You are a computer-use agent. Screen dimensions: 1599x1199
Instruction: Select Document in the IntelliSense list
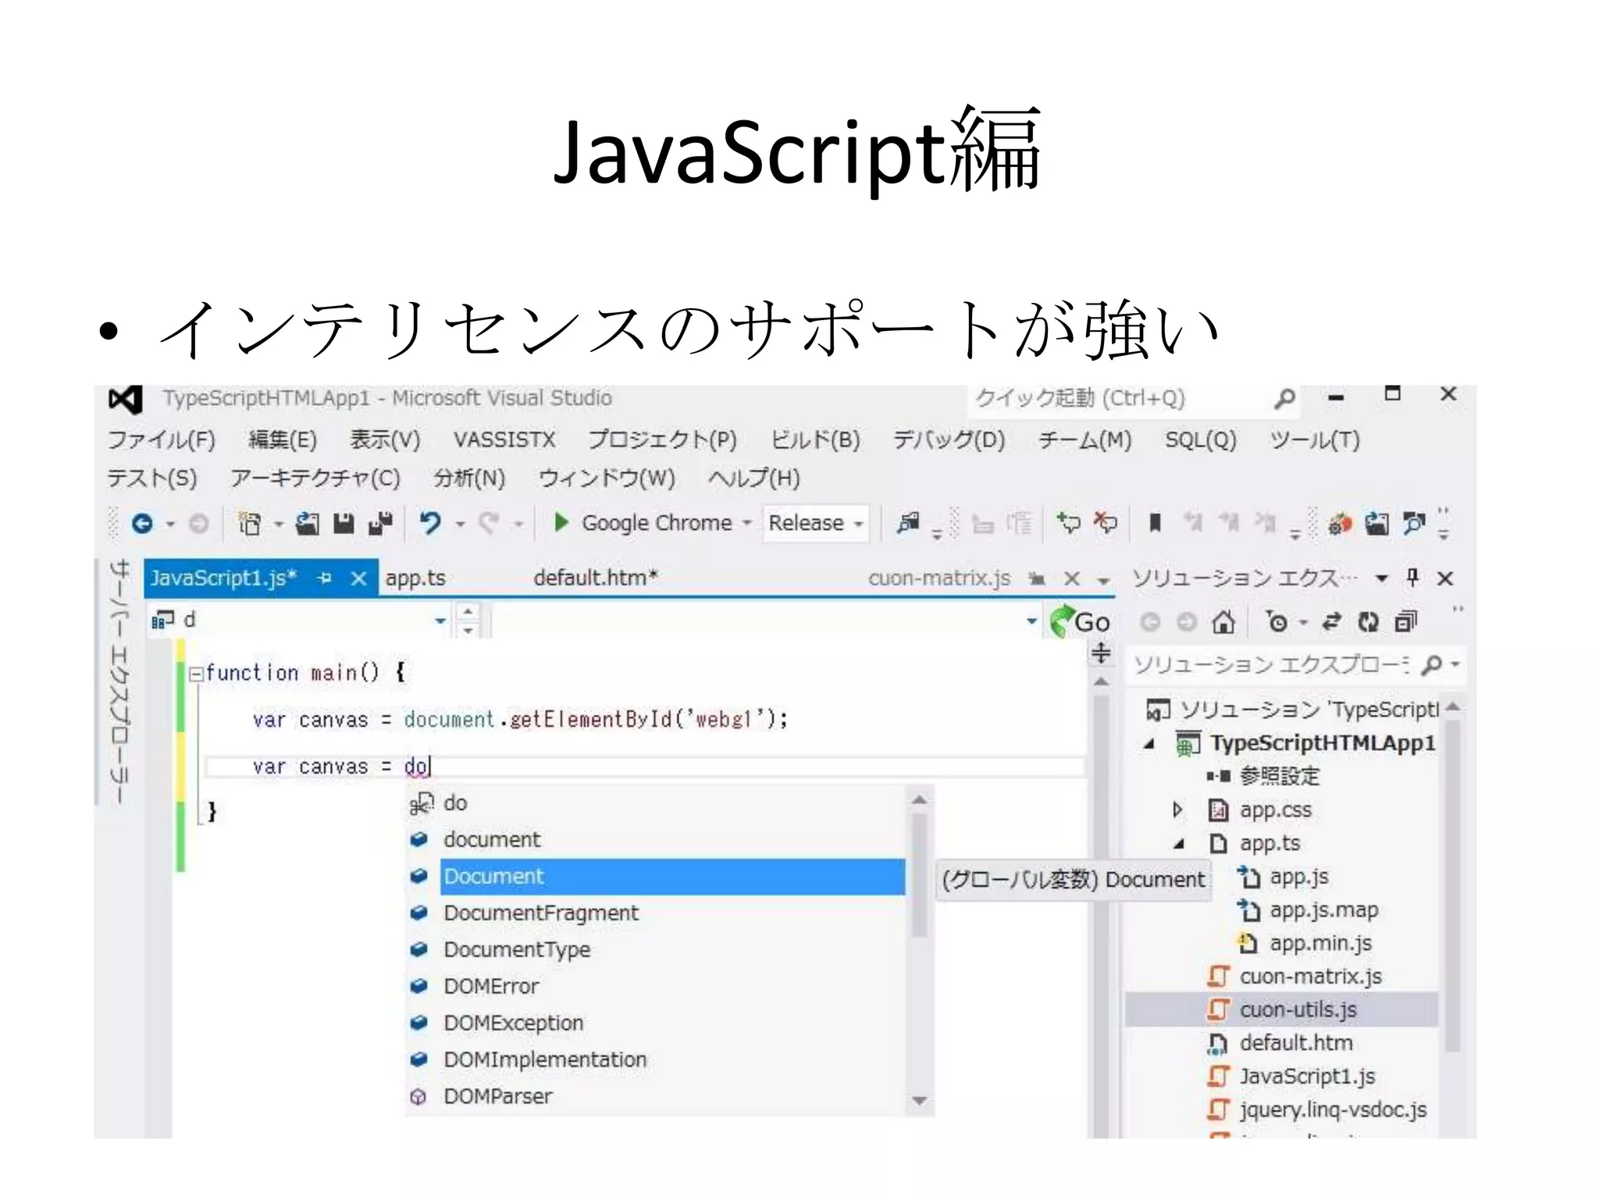(673, 877)
